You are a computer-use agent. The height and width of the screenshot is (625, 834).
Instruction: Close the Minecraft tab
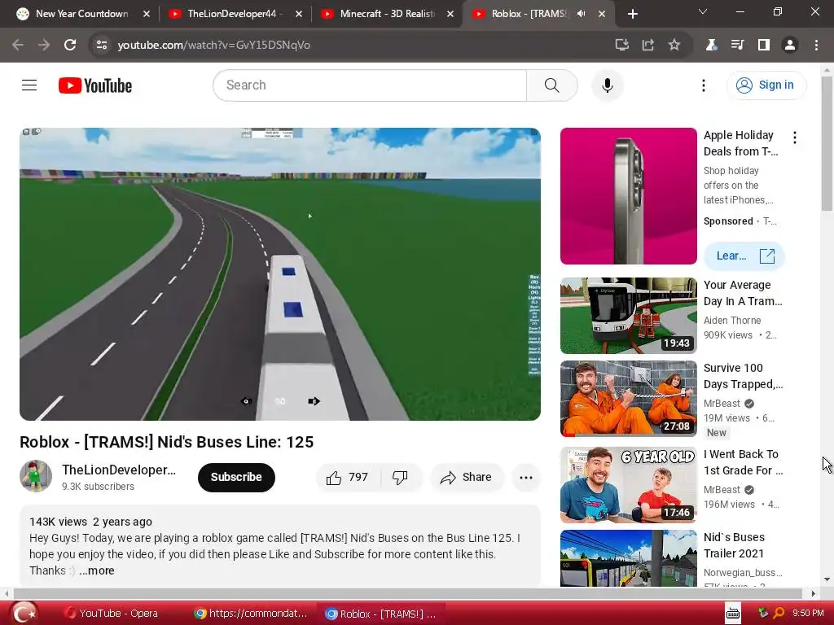tap(450, 14)
